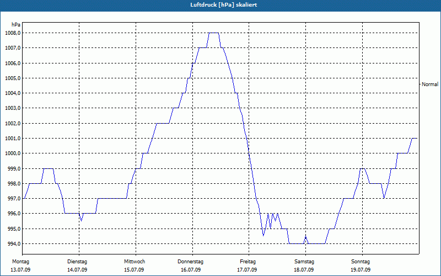Click the date 17.07.09
This screenshot has height=276, width=441.
247,270
